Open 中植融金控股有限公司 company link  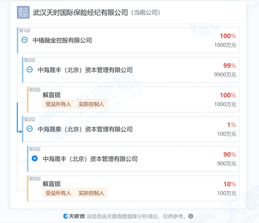pyautogui.click(x=62, y=40)
